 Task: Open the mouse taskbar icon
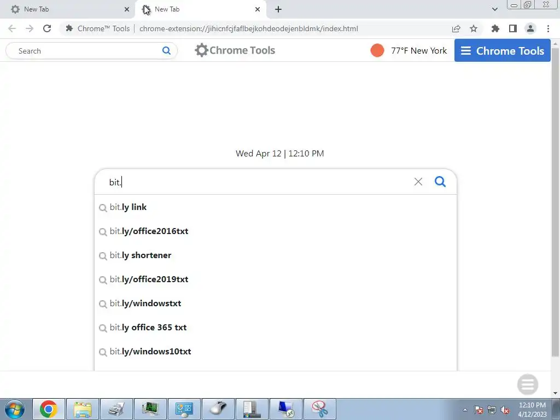coord(218,409)
